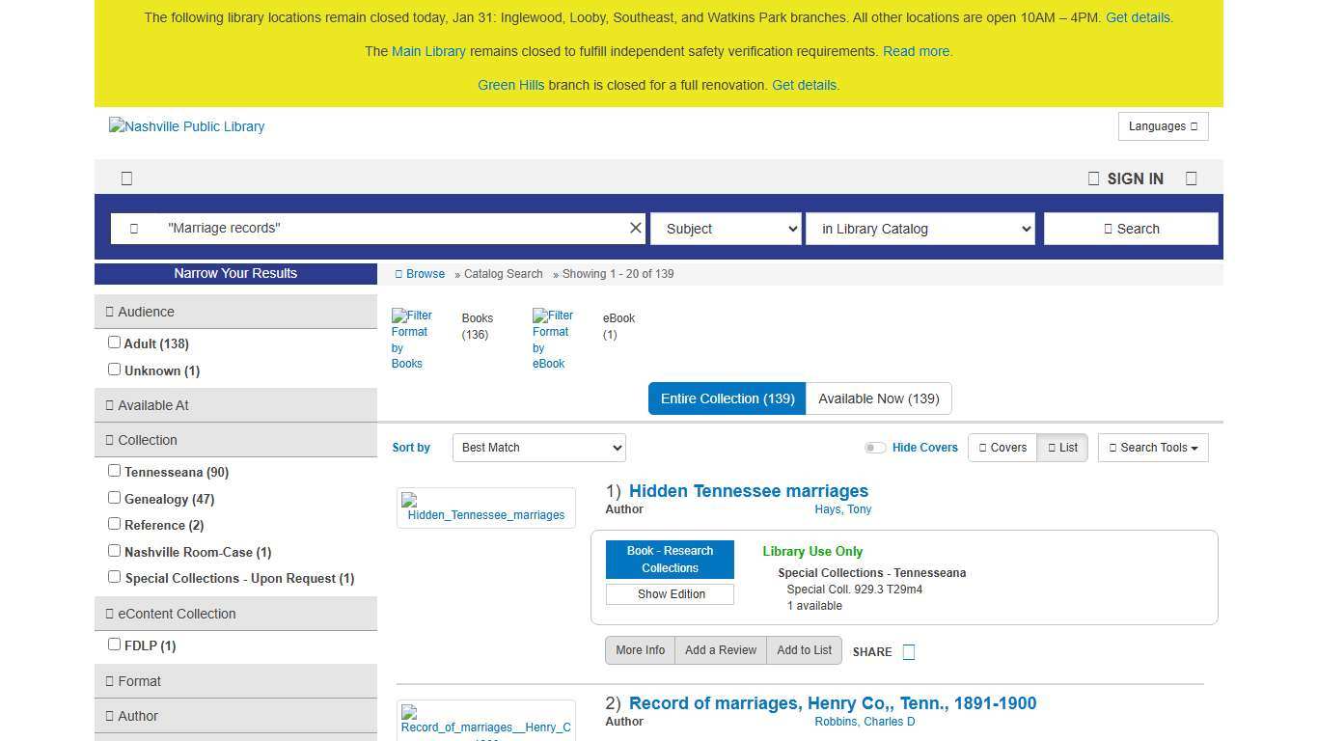Open the Subject search dropdown
1318x741 pixels.
point(726,229)
